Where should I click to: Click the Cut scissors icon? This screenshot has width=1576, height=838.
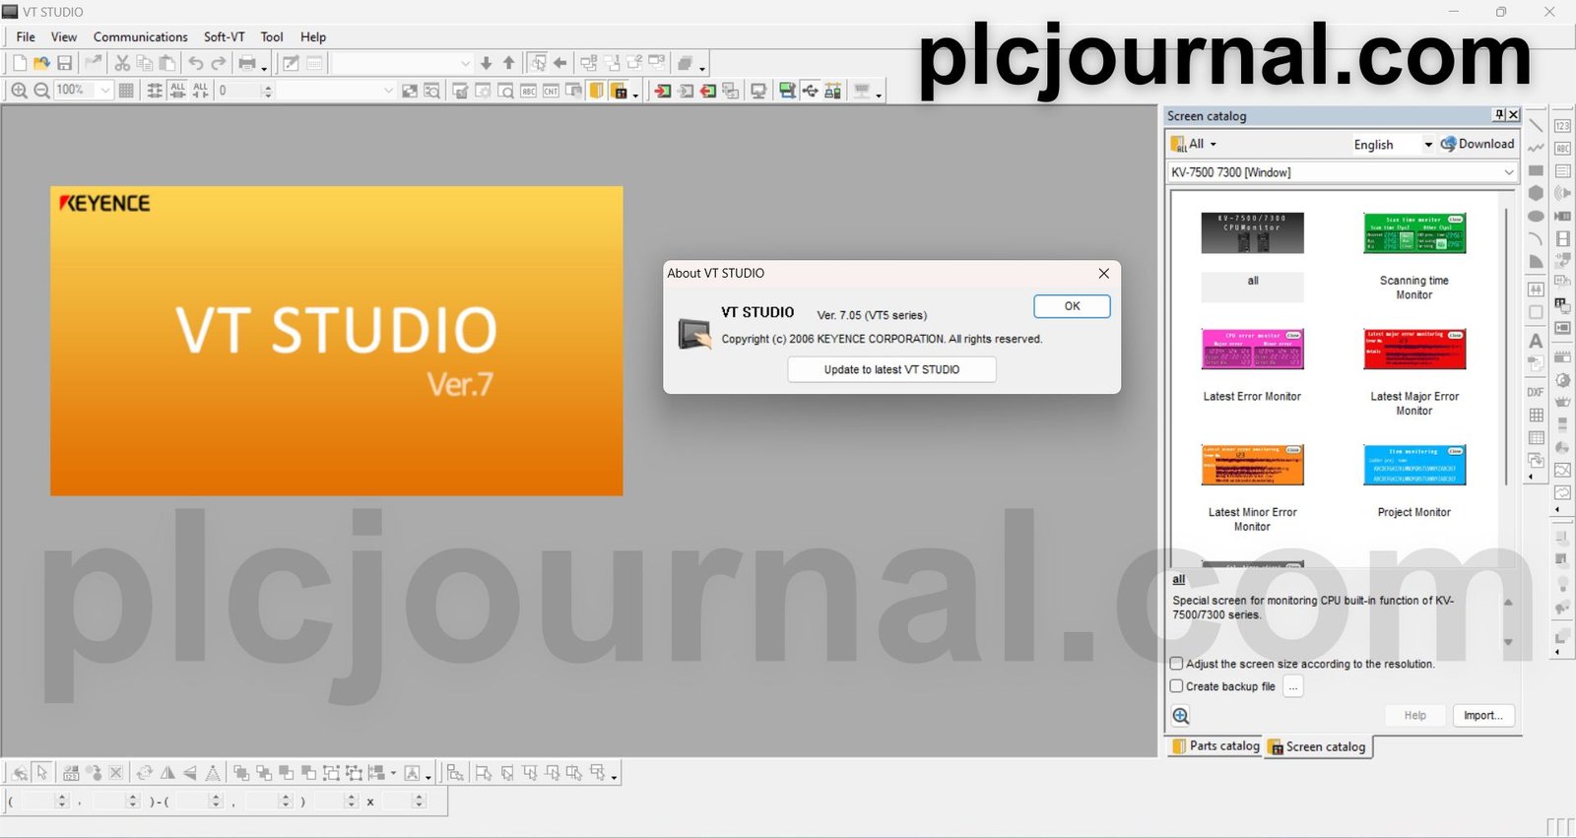pyautogui.click(x=122, y=63)
